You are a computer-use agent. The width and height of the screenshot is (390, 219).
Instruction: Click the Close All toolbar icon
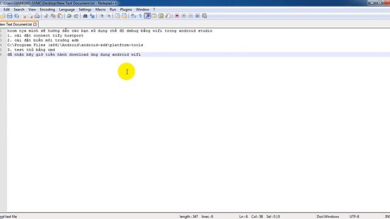point(30,16)
